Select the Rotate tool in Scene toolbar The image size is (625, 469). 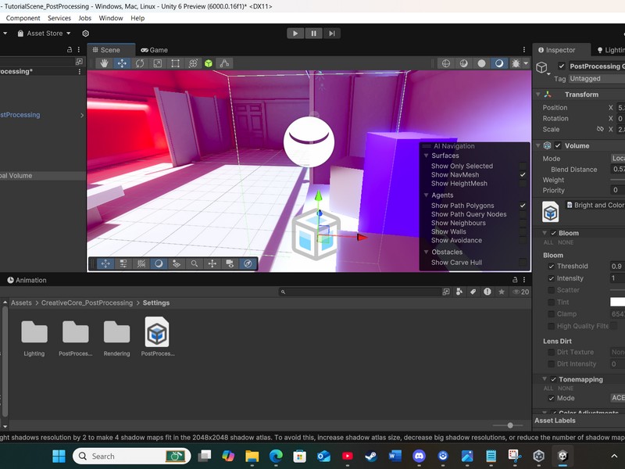[x=140, y=63]
